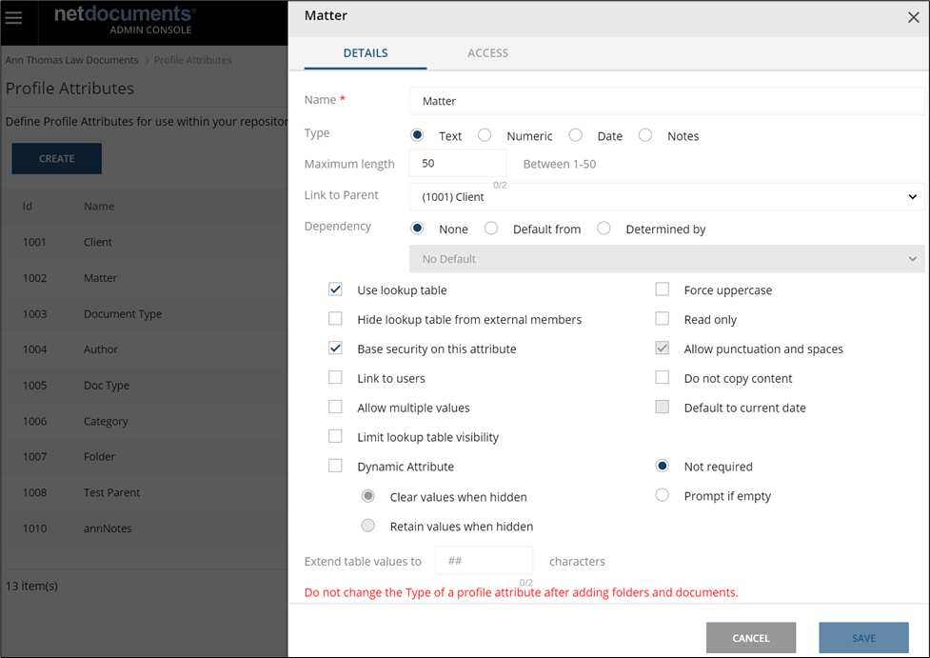Screen dimensions: 930x658
Task: Toggle Base security on this attribute
Action: (335, 349)
